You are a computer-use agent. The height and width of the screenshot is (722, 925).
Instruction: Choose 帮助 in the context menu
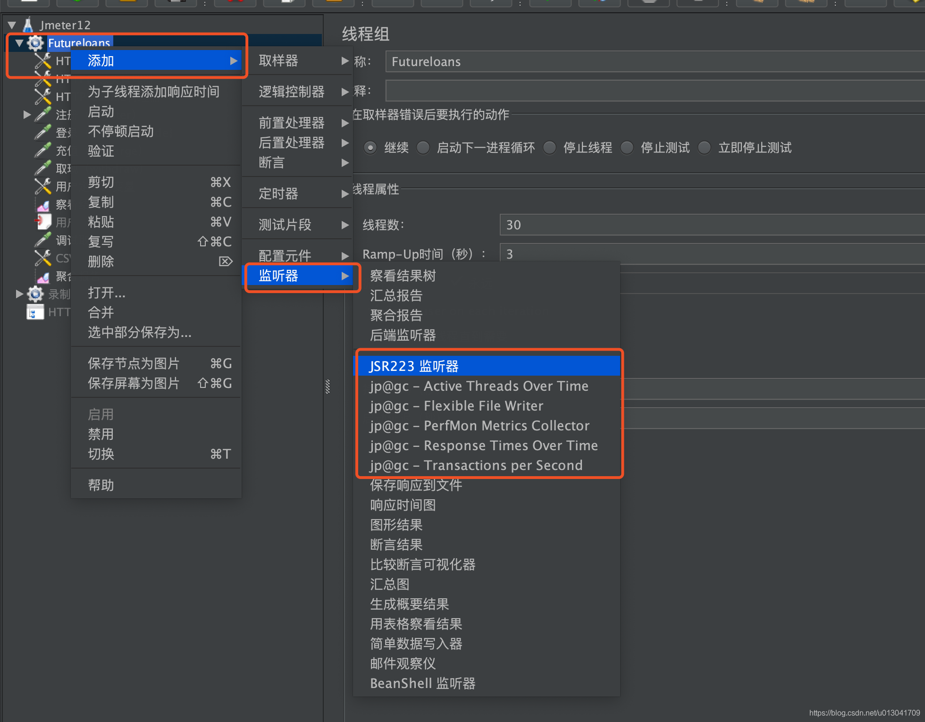tap(156, 485)
